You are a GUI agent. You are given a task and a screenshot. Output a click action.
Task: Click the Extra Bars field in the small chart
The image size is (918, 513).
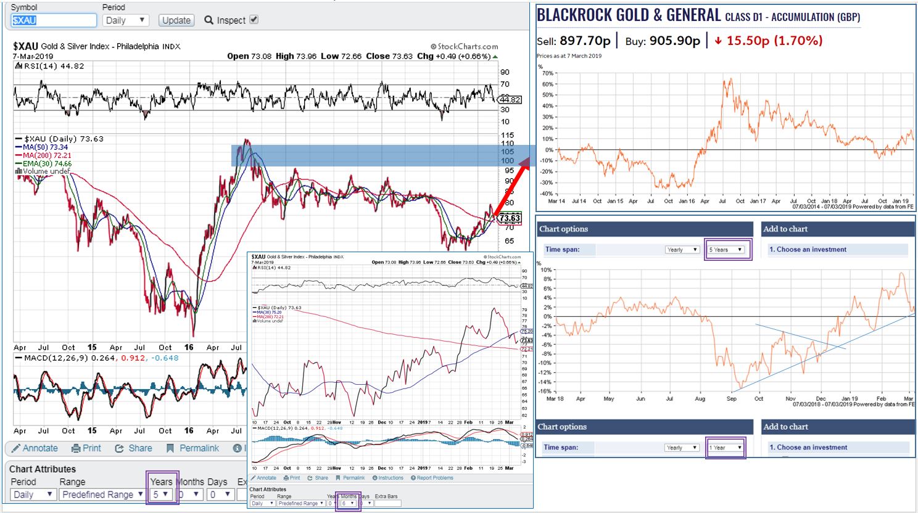tap(387, 503)
